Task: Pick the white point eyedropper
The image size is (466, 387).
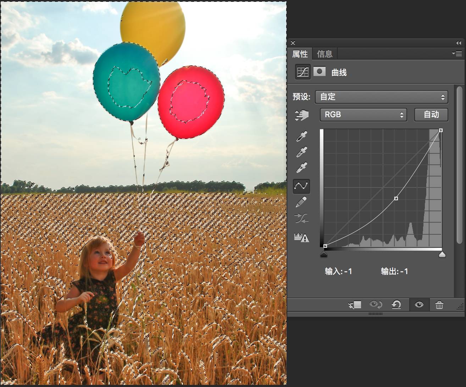Action: 301,168
